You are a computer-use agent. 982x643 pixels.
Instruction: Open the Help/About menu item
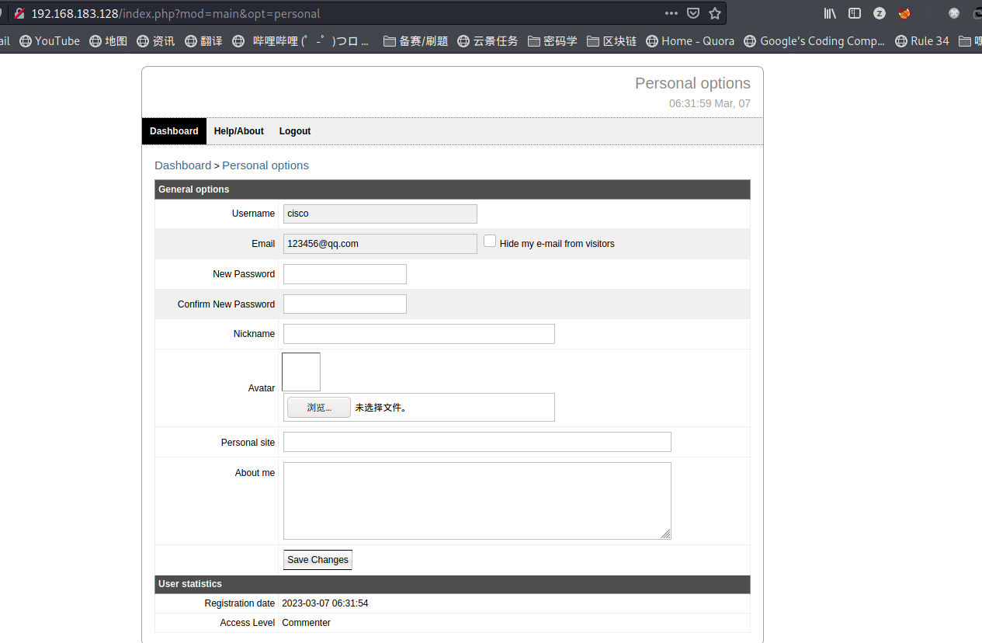pos(239,131)
